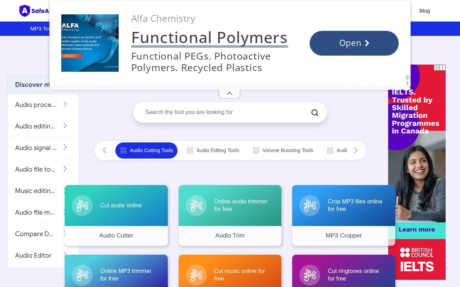Image resolution: width=460 pixels, height=287 pixels.
Task: Switch to the Audio Editing Tools tab
Action: (x=213, y=151)
